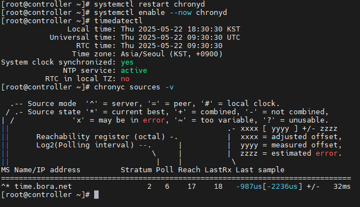
Task: Click the 'Source state' legend text
Action: (x=54, y=112)
